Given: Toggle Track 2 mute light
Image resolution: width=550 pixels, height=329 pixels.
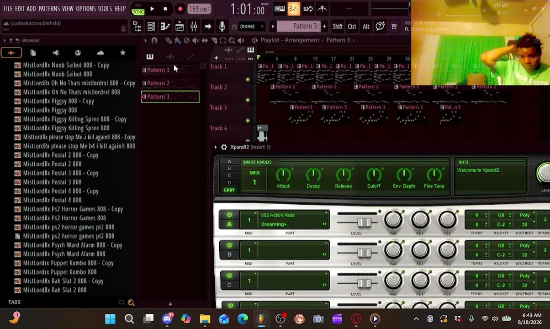Looking at the screenshot, I should (x=248, y=100).
